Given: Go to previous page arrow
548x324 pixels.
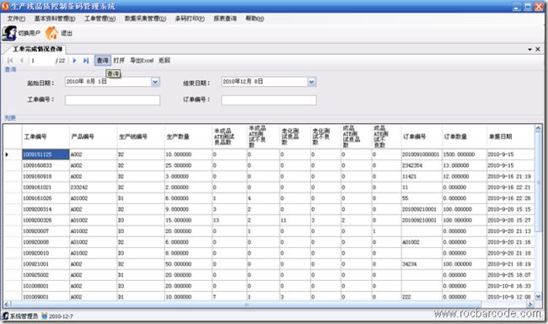Looking at the screenshot, I should pyautogui.click(x=22, y=61).
